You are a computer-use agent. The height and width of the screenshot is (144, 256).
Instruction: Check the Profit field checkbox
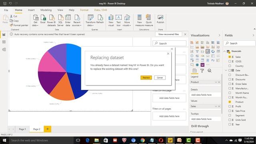230,106
